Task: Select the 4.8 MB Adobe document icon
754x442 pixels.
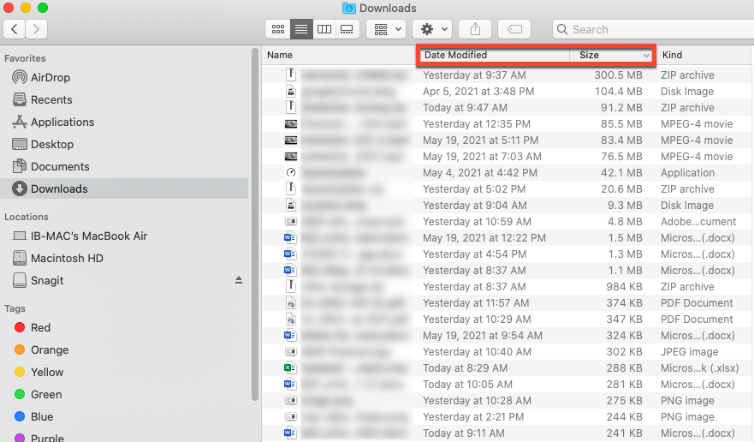Action: (x=291, y=222)
